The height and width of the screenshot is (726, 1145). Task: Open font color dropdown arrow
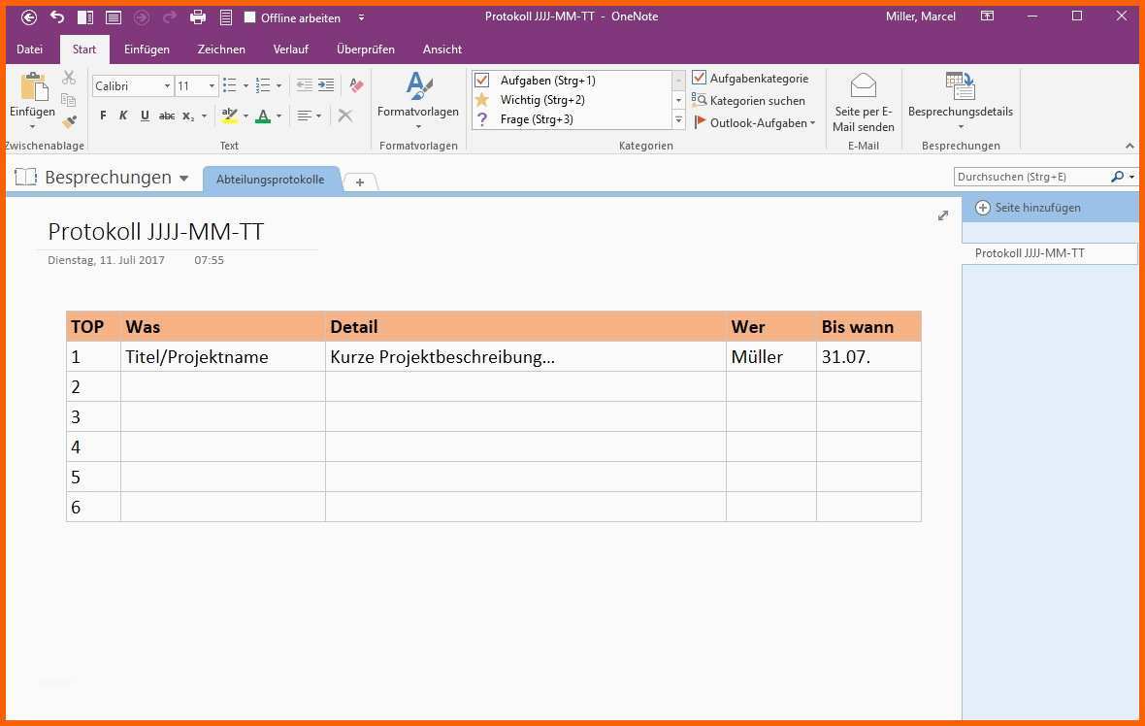point(278,116)
